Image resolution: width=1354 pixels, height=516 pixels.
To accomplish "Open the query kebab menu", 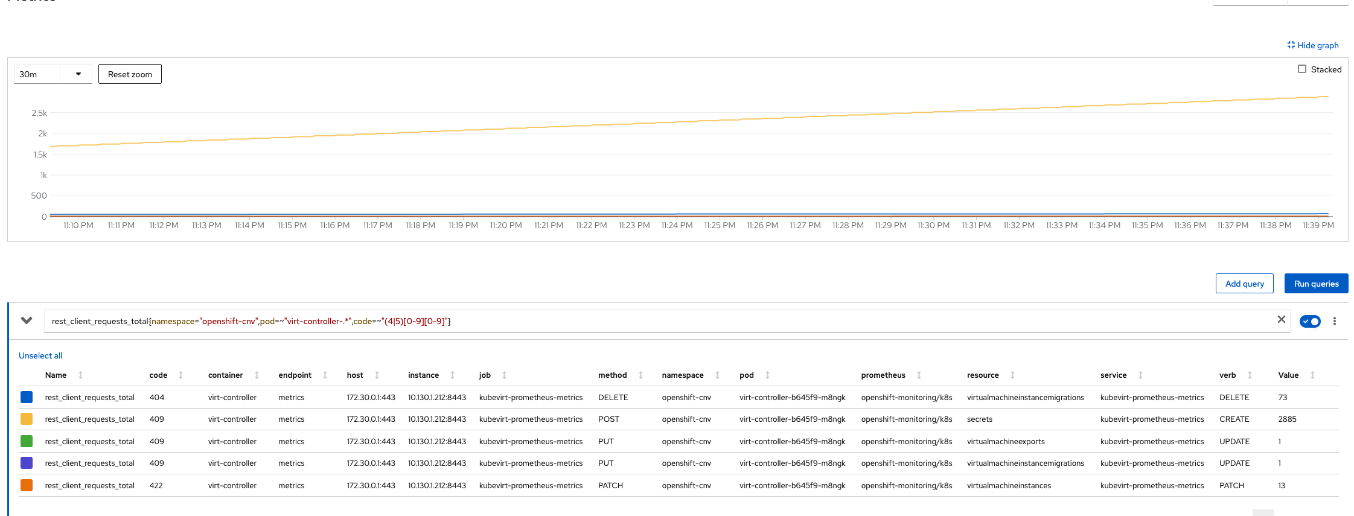I will [1335, 321].
